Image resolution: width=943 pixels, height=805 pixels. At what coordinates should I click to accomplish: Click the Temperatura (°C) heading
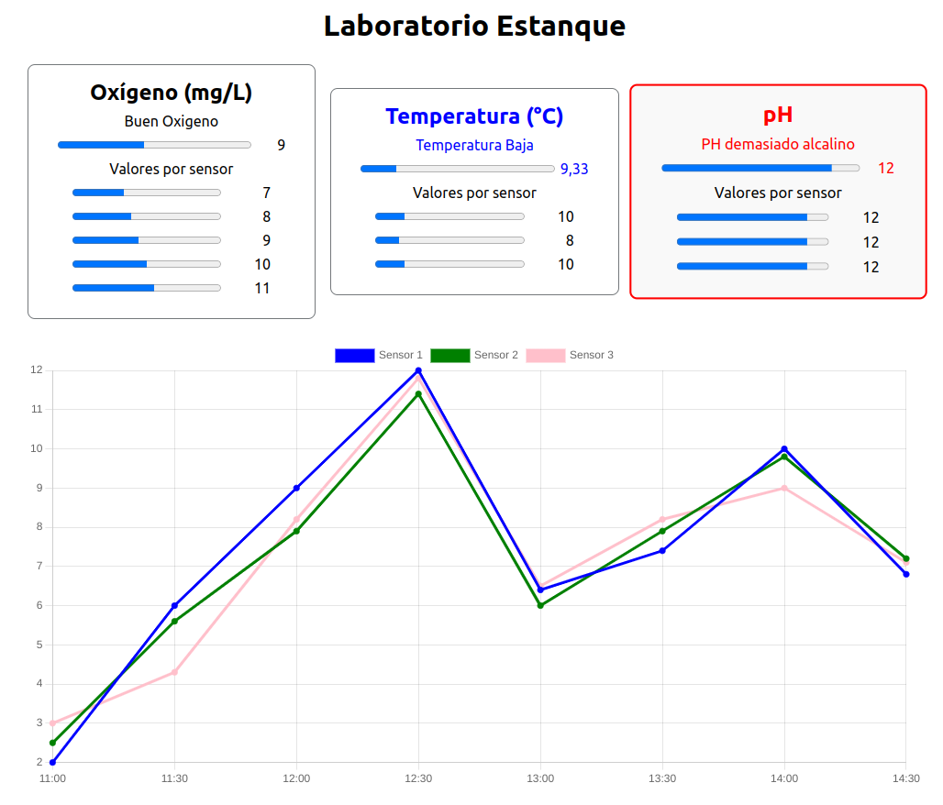click(474, 116)
